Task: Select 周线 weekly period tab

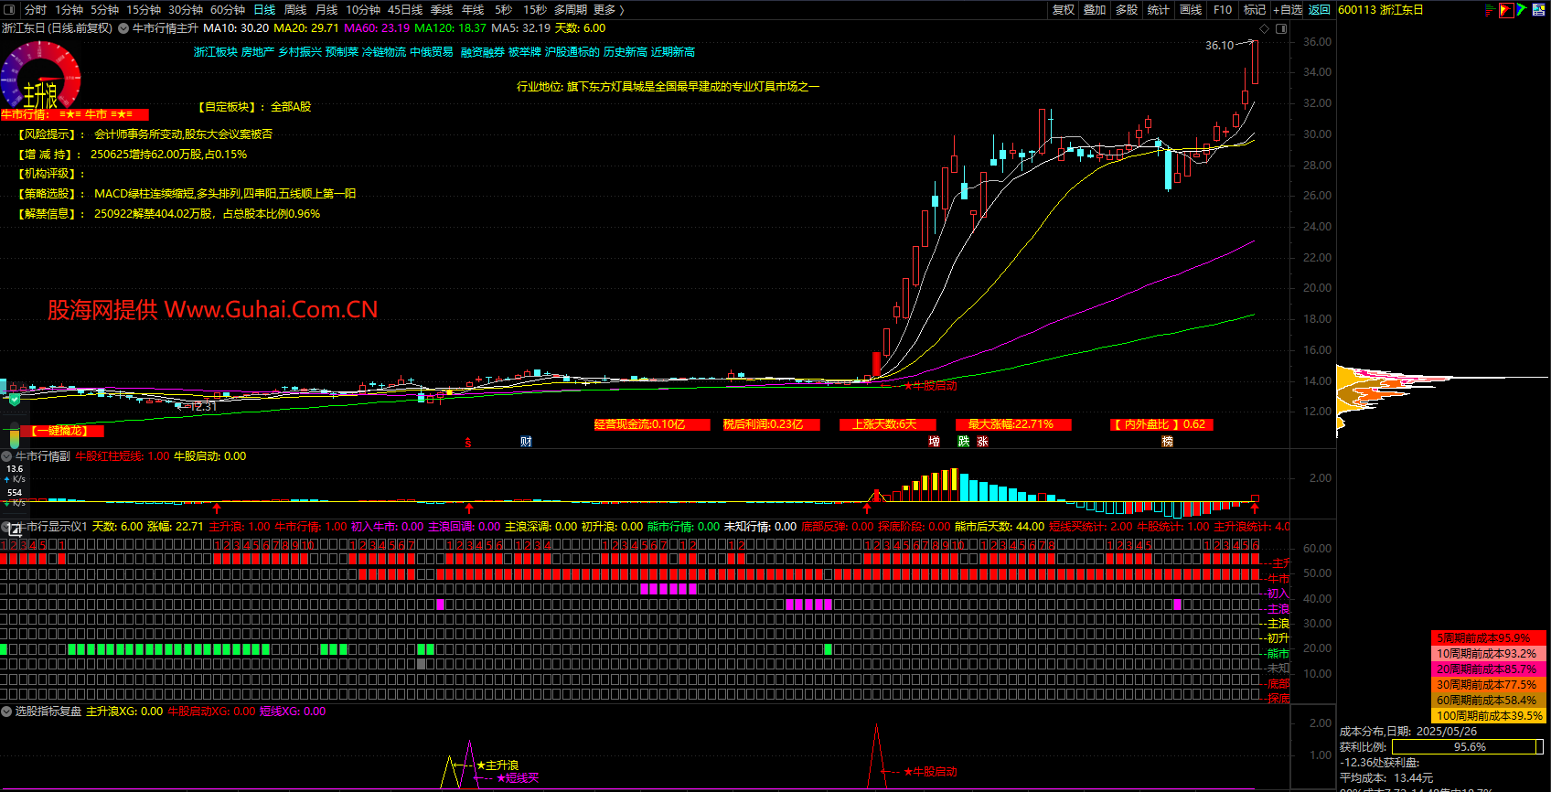Action: point(295,9)
